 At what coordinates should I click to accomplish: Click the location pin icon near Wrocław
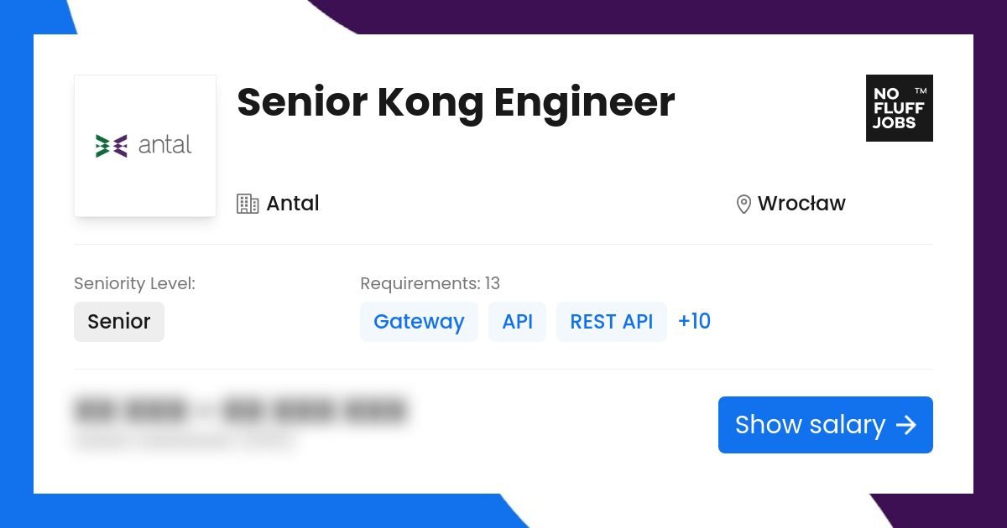point(742,203)
